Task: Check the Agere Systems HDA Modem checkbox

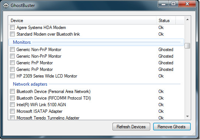Action: tap(13, 27)
